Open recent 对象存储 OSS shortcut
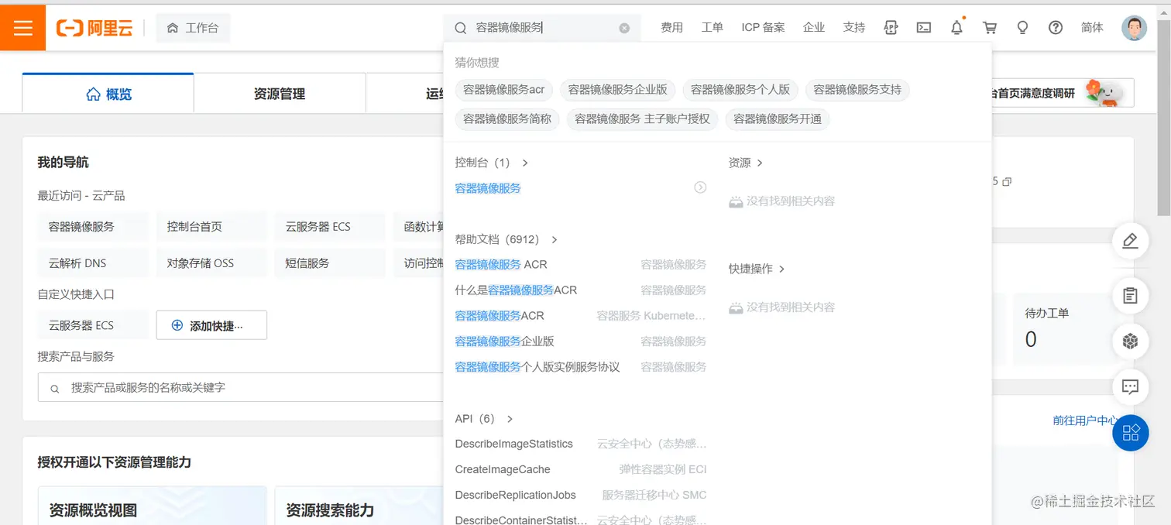Screen dimensions: 1171x525 pyautogui.click(x=211, y=263)
